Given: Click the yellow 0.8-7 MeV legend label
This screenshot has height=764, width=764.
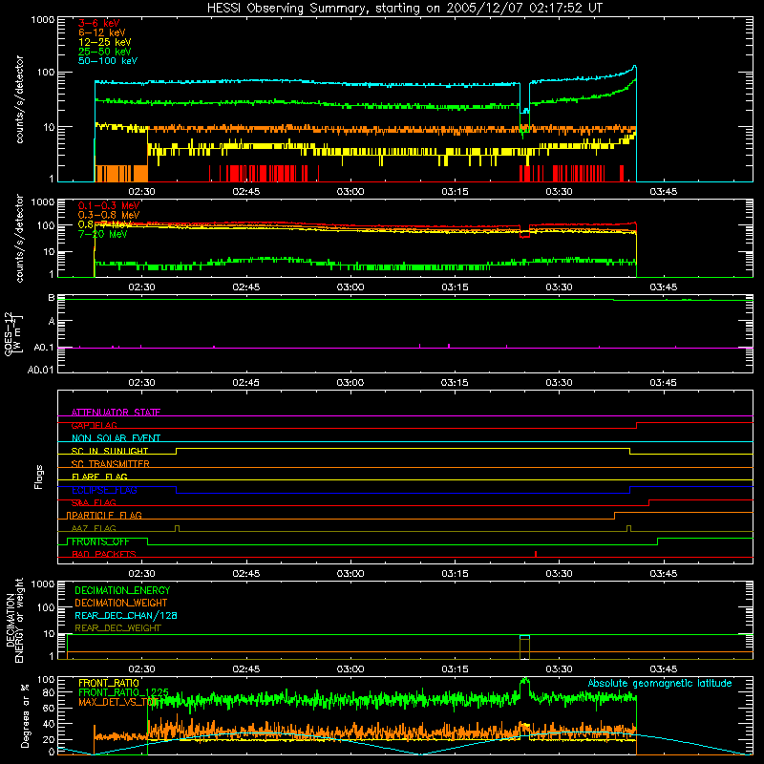Looking at the screenshot, I should point(104,224).
